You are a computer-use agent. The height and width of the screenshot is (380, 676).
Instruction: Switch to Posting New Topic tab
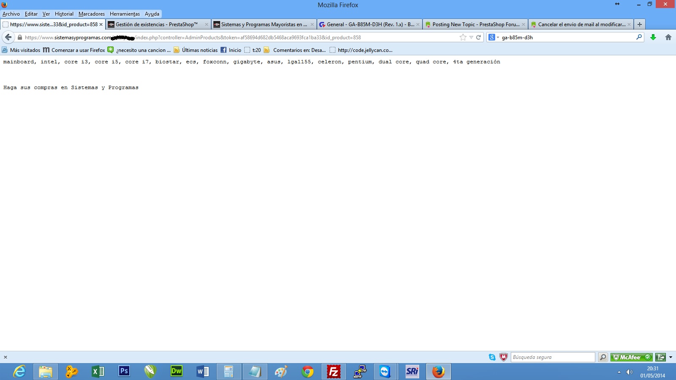tap(475, 24)
